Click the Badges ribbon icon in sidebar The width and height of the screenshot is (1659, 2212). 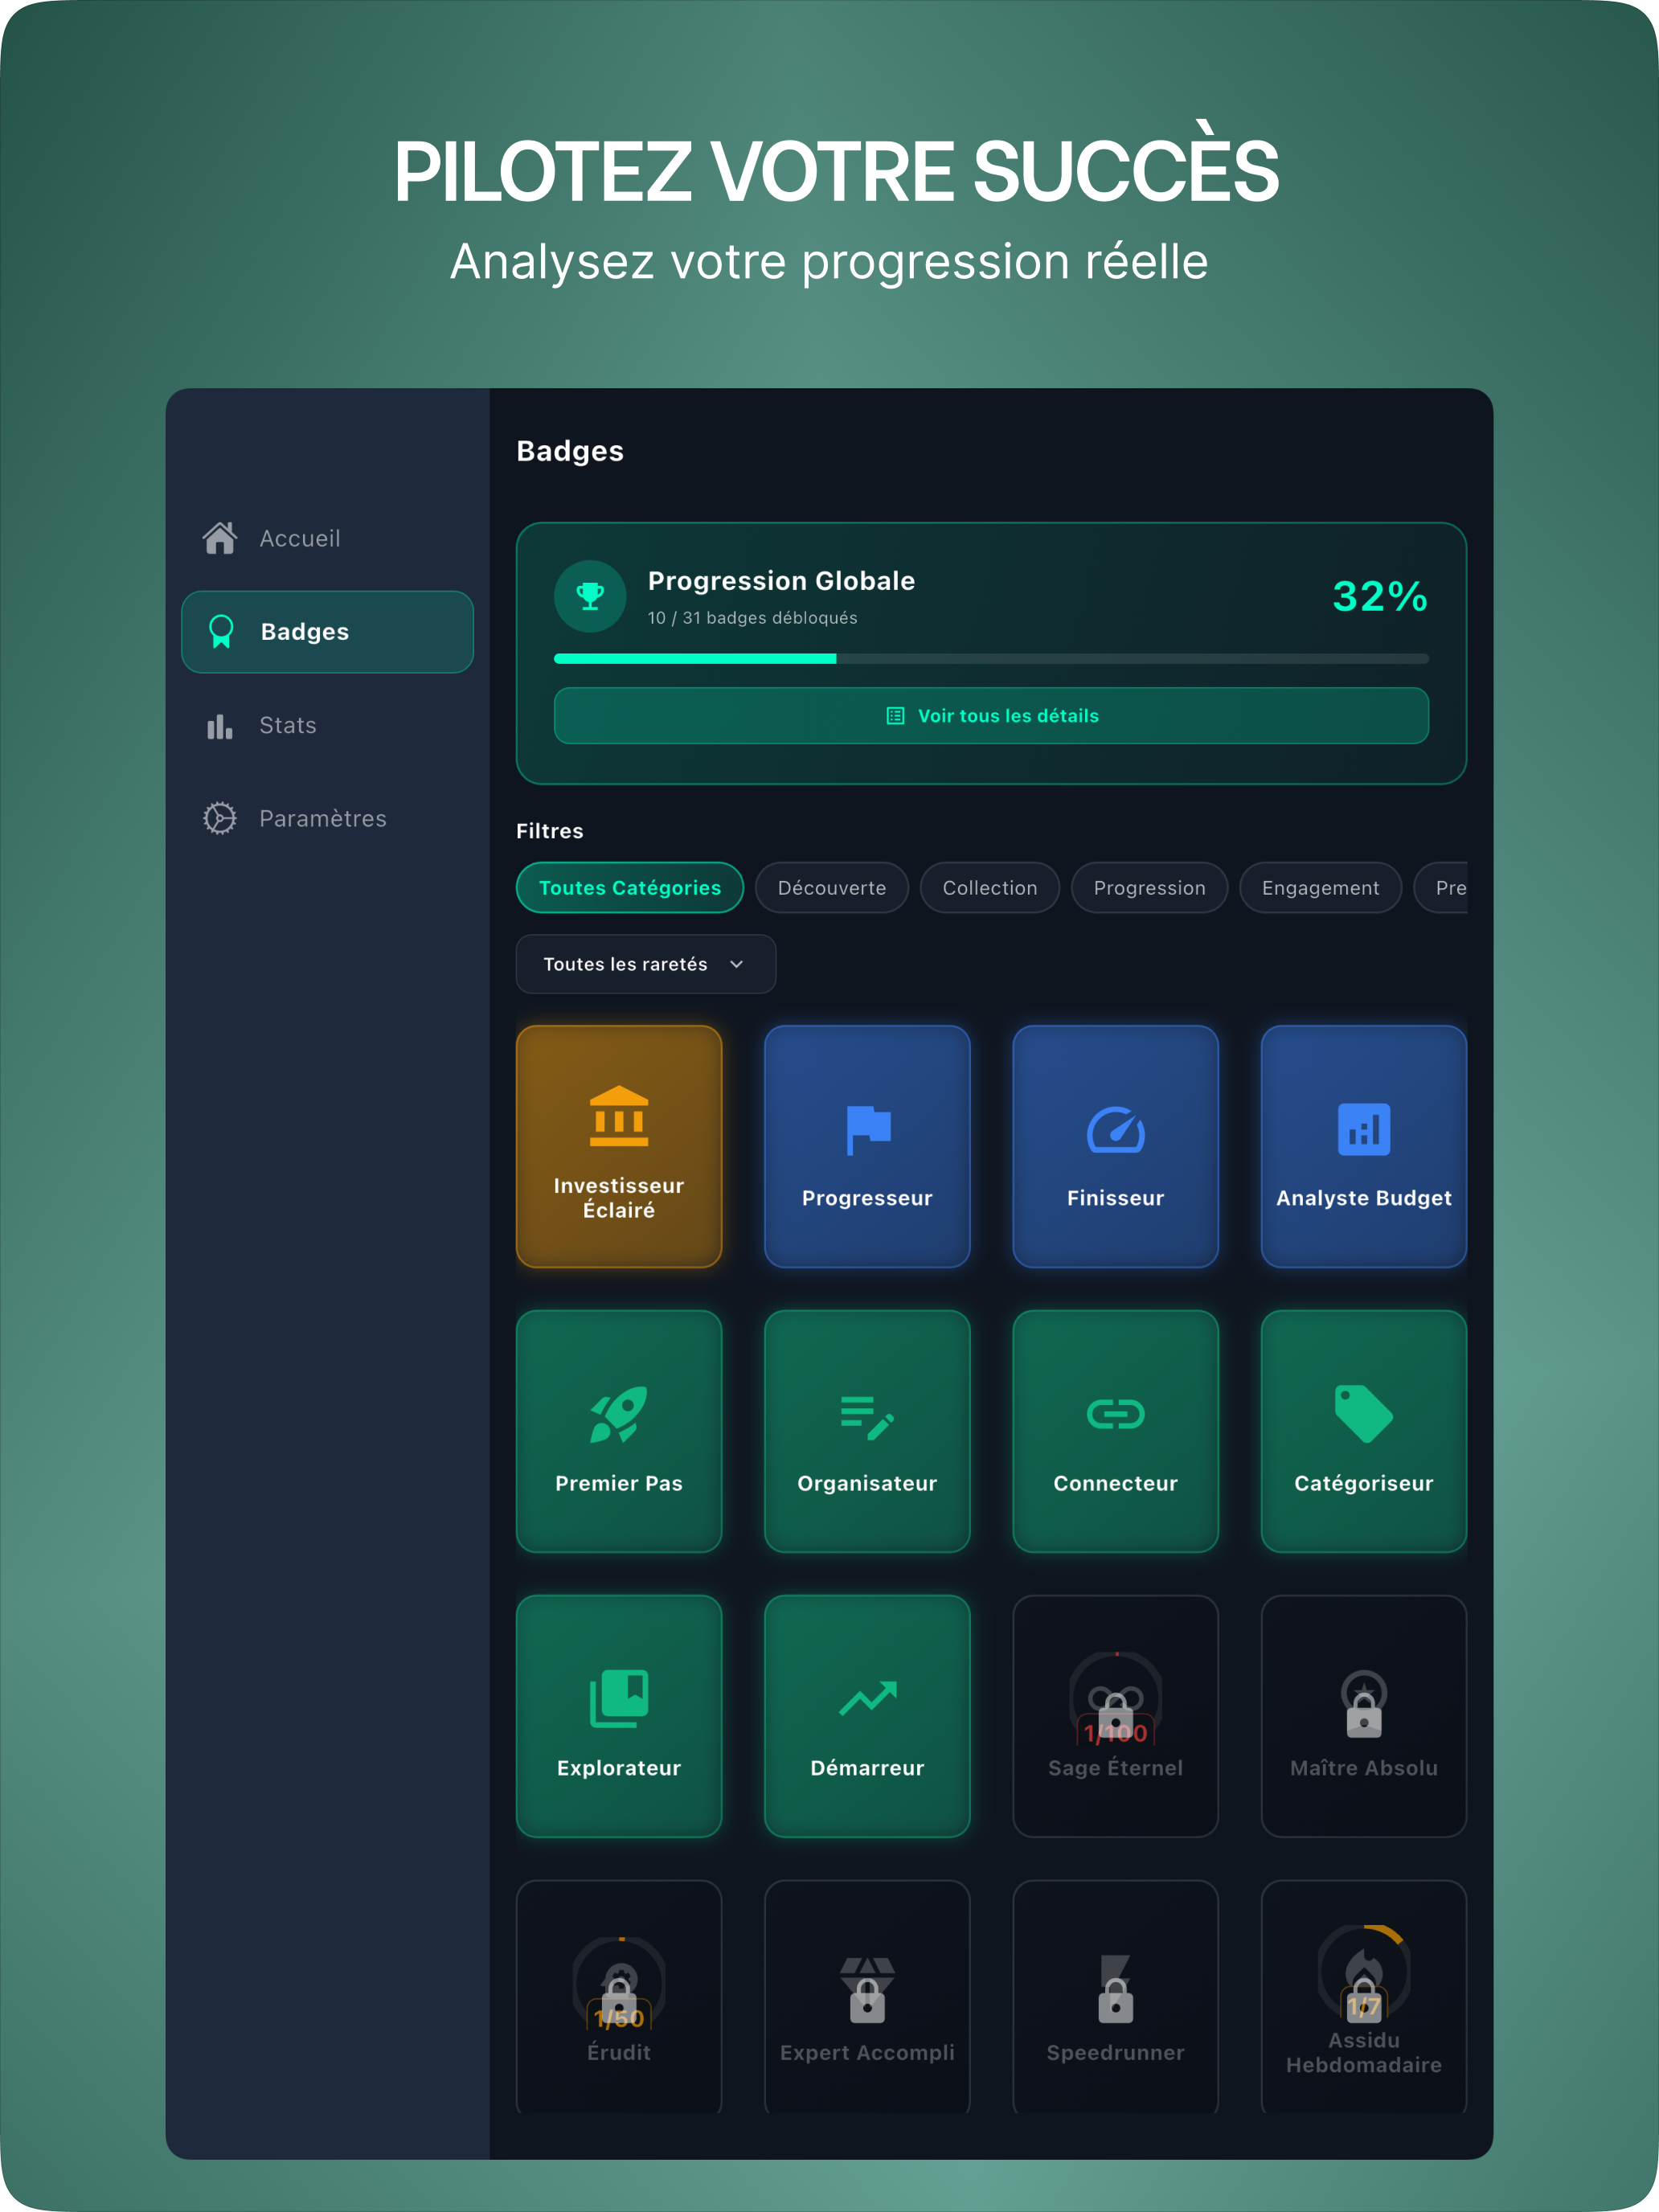(221, 632)
